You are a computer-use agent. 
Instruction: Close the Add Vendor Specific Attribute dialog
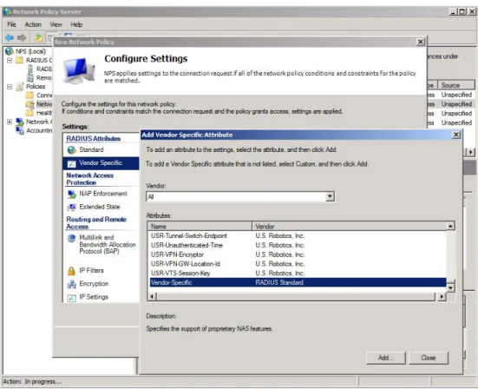pos(455,135)
